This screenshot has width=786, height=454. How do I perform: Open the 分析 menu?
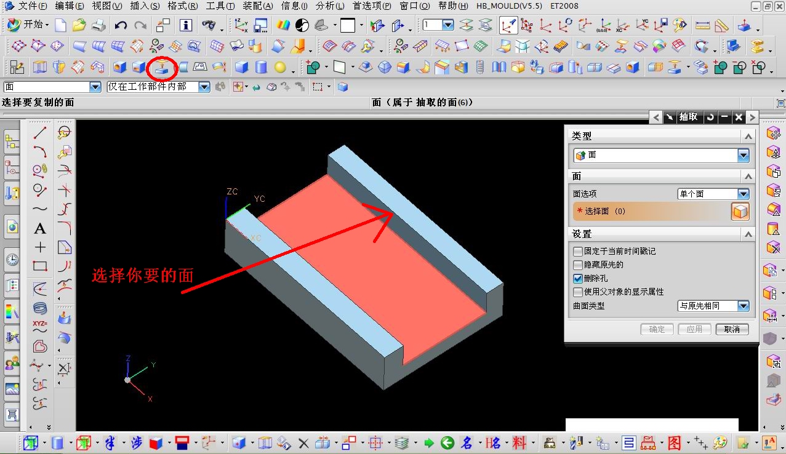pyautogui.click(x=330, y=6)
